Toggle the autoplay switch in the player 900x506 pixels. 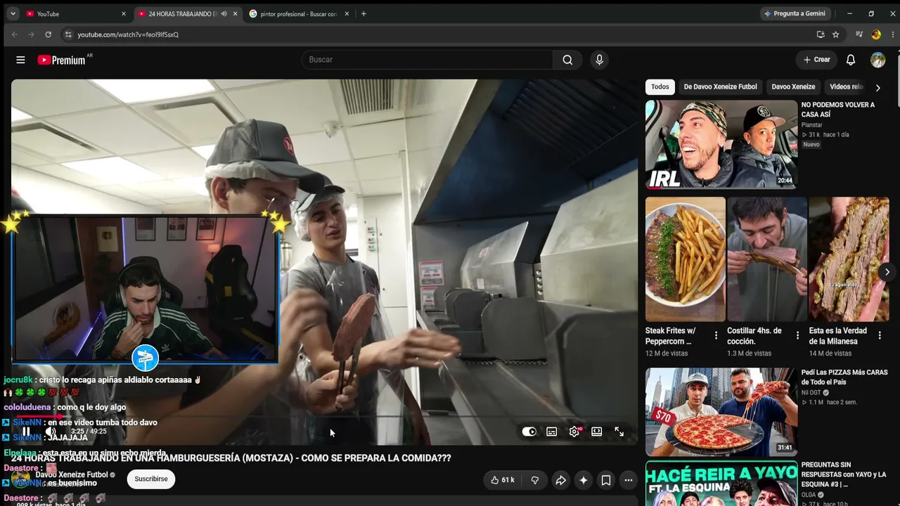[x=529, y=432]
